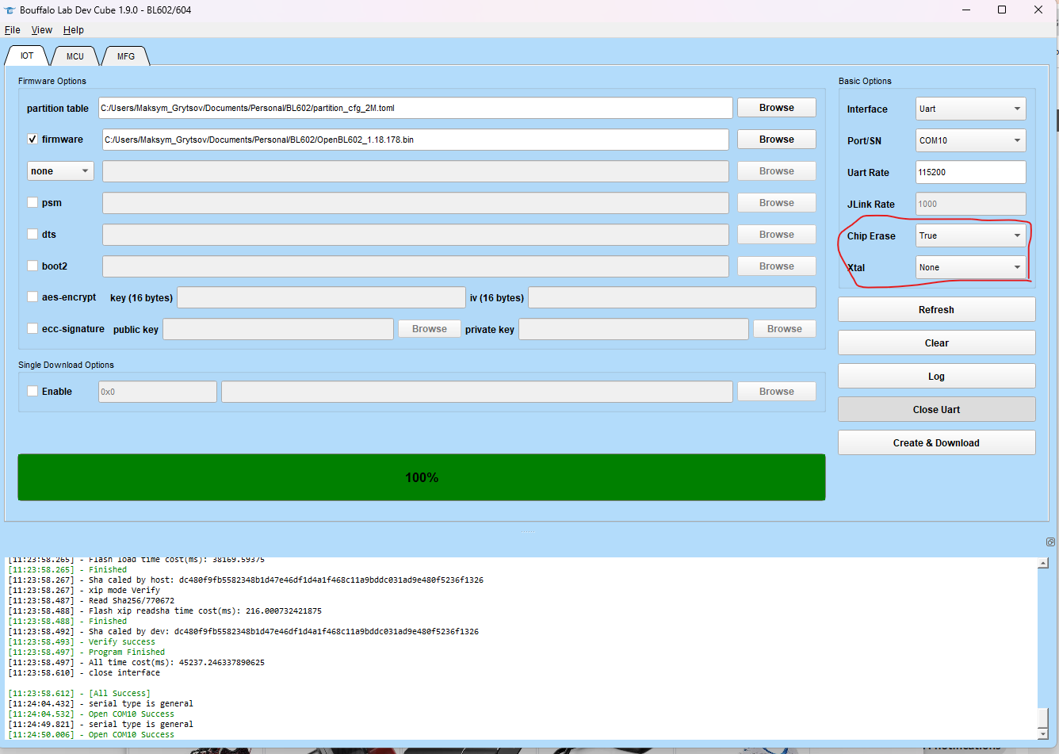Enable the psm checkbox

pyautogui.click(x=32, y=203)
